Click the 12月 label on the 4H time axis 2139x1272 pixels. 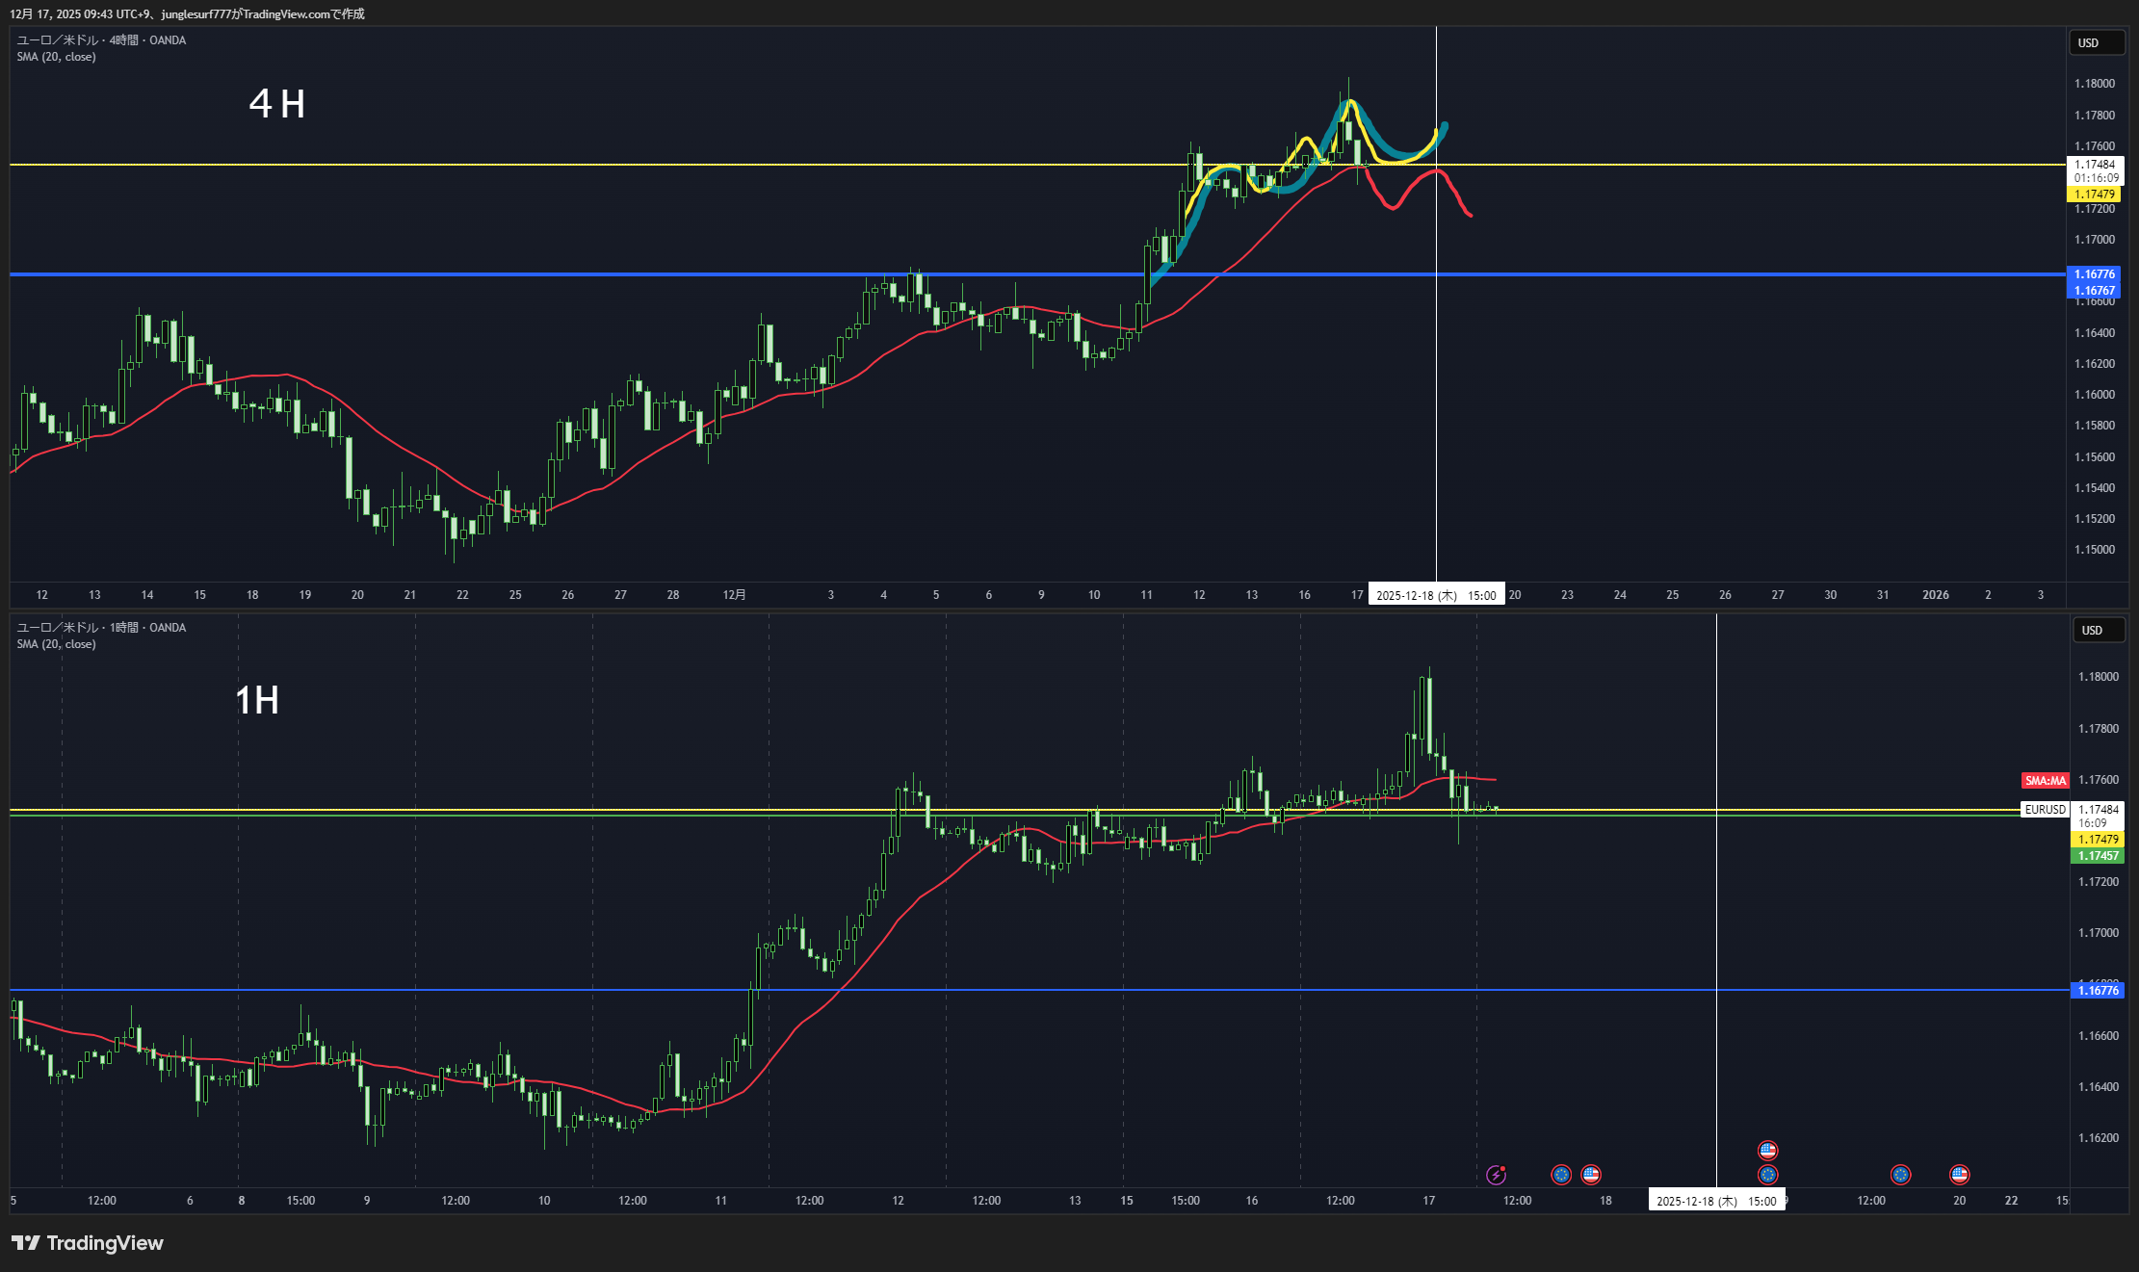[734, 595]
